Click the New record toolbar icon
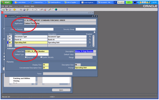159x100 pixels. [x=3, y=10]
